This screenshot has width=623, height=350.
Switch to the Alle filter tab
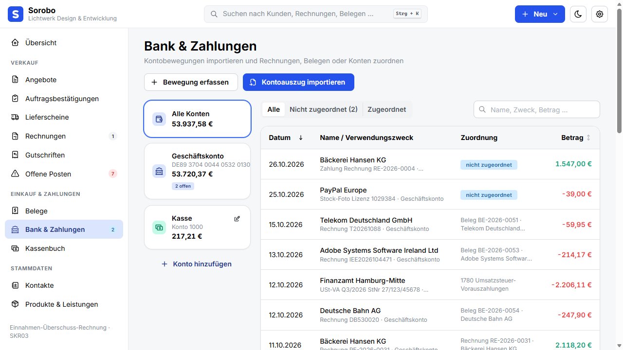[x=274, y=109]
